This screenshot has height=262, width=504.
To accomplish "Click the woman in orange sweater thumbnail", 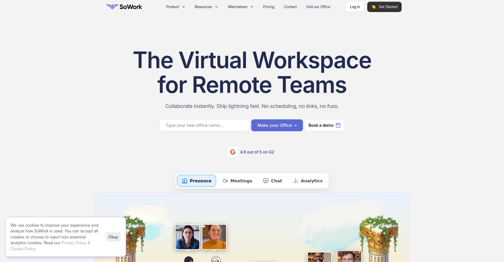I will click(214, 237).
